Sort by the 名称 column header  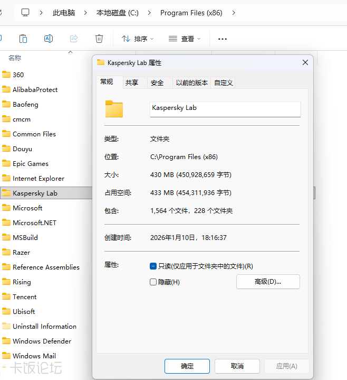tap(15, 58)
